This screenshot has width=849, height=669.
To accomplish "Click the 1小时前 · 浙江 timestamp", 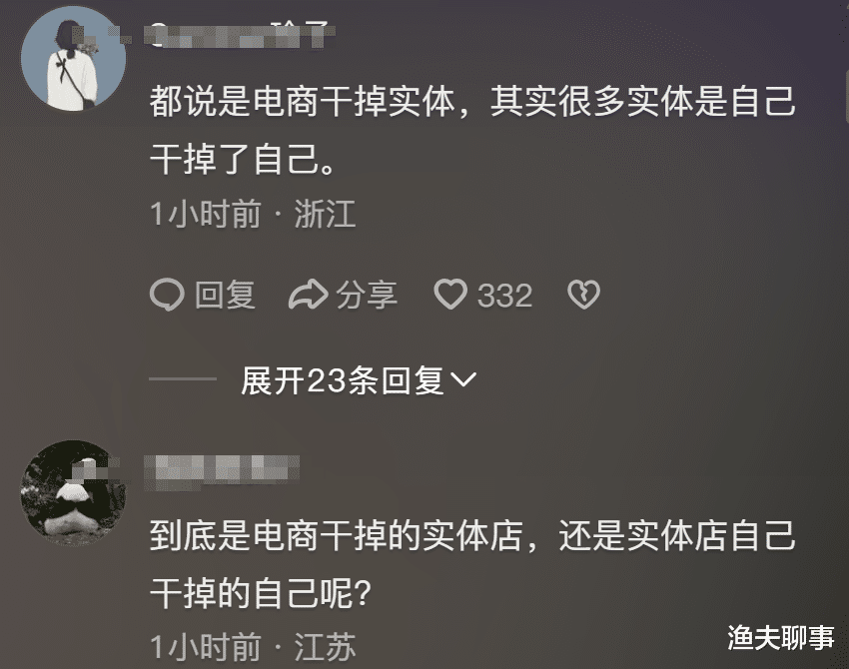I will (x=253, y=214).
